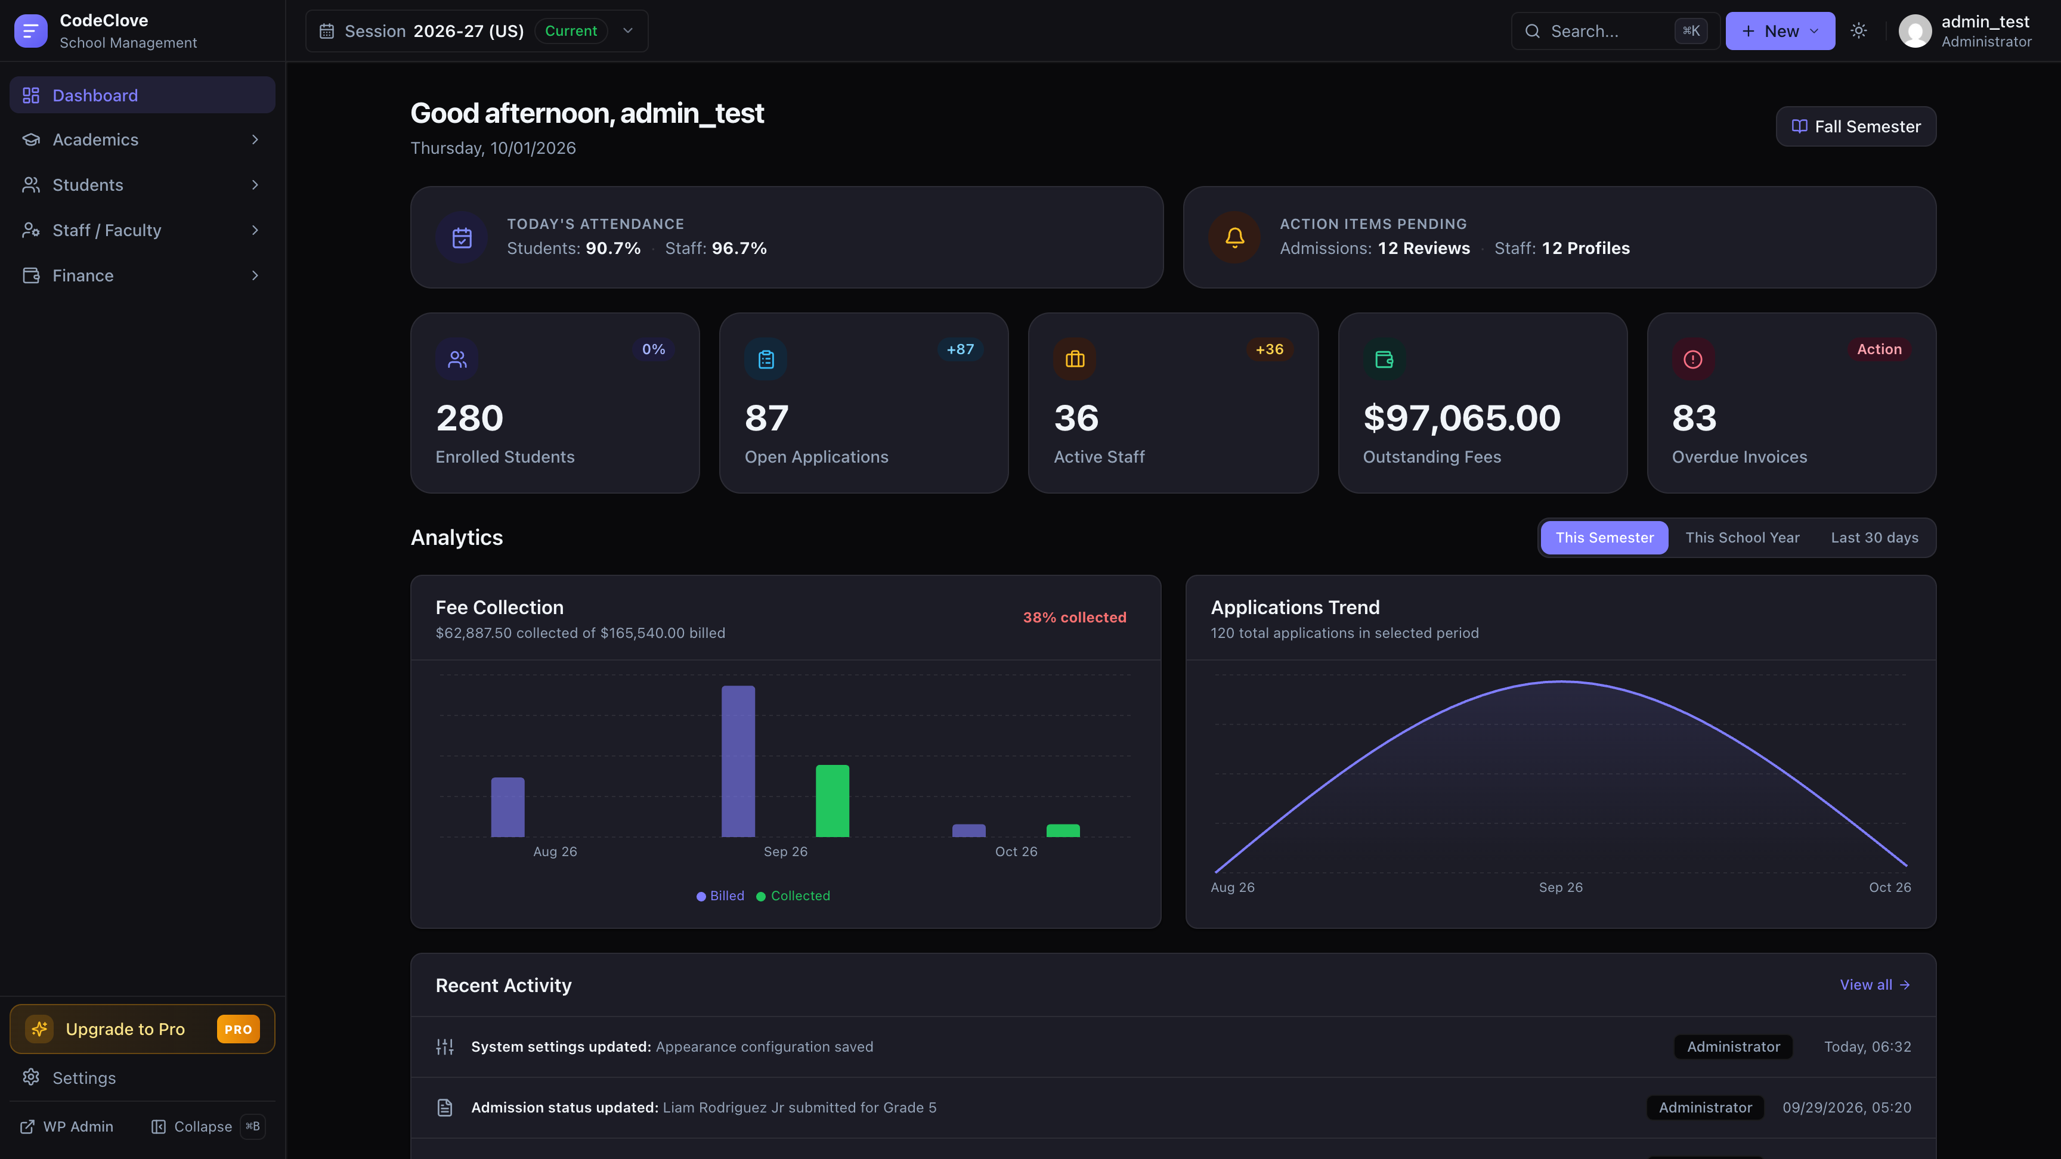Click the Upgrade to Pro sparkle icon
This screenshot has width=2061, height=1159.
tap(39, 1028)
